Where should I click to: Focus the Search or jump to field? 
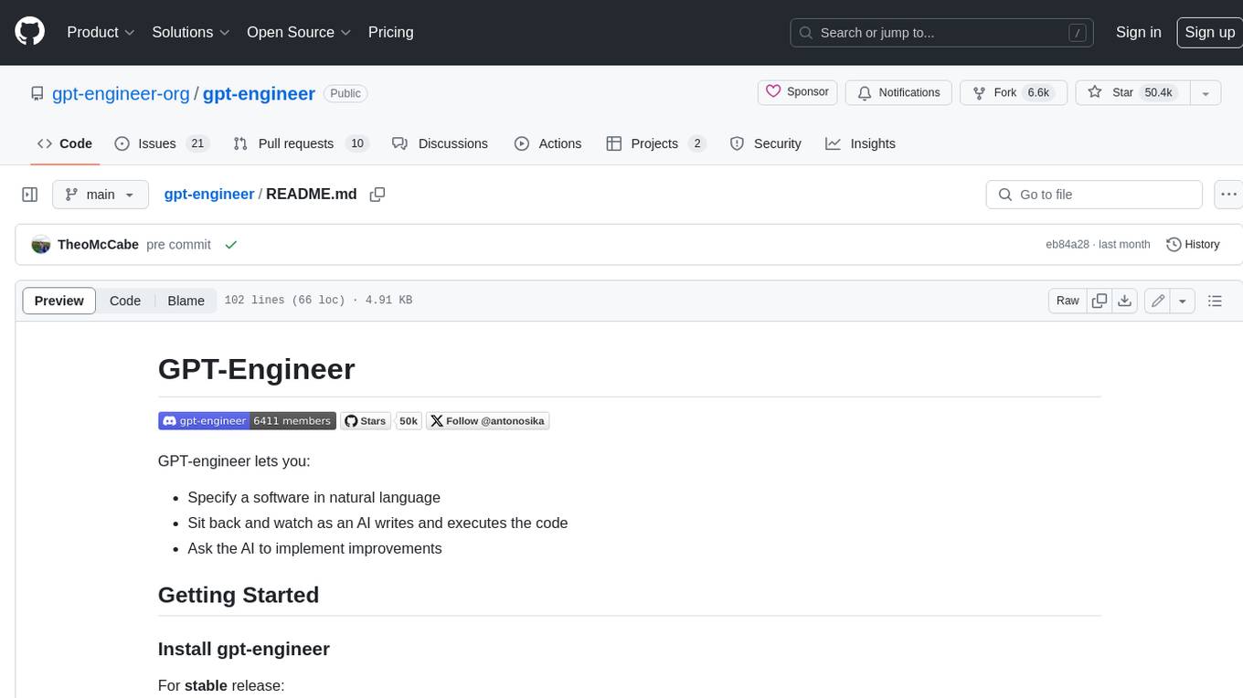point(943,32)
